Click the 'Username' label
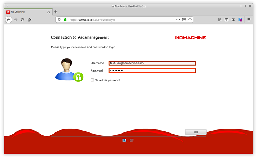 (97, 63)
